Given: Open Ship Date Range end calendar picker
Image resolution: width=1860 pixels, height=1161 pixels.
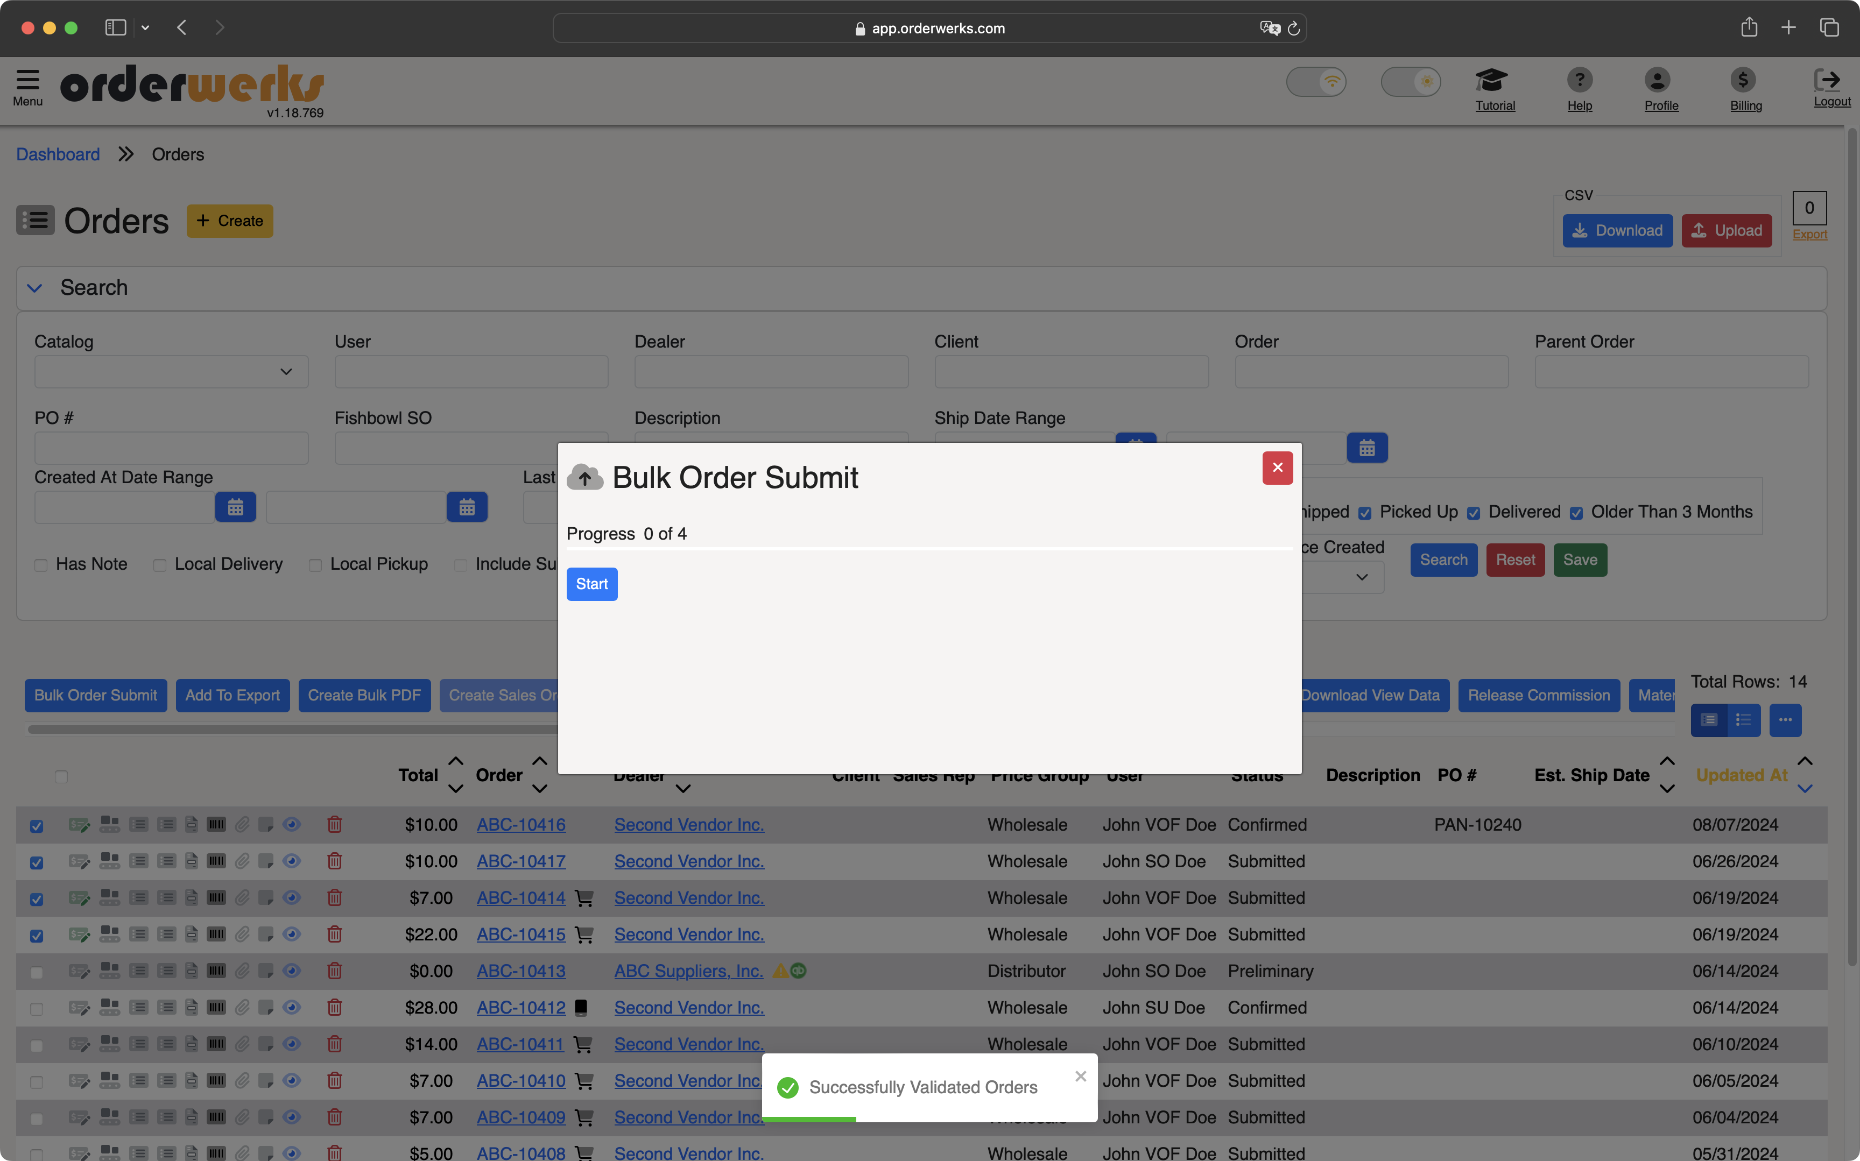Looking at the screenshot, I should coord(1367,448).
